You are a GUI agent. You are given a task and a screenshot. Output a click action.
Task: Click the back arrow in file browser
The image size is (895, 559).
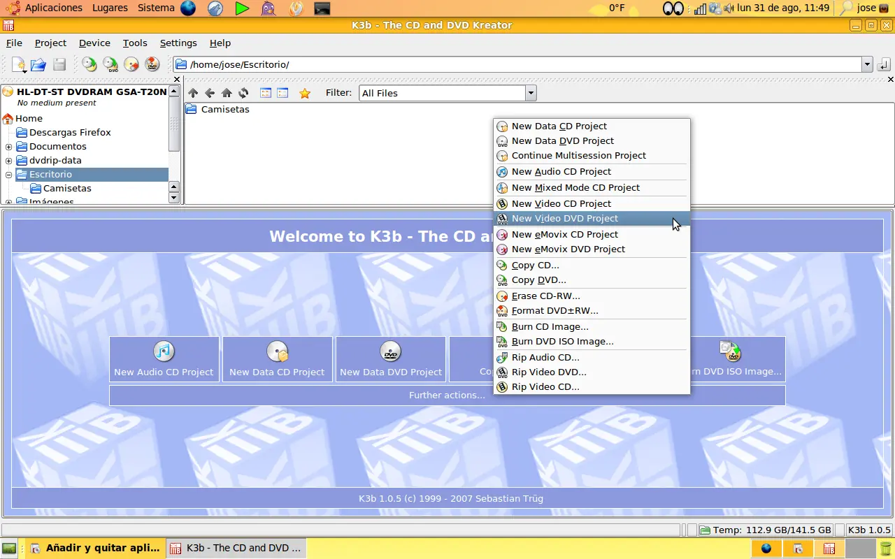[210, 93]
